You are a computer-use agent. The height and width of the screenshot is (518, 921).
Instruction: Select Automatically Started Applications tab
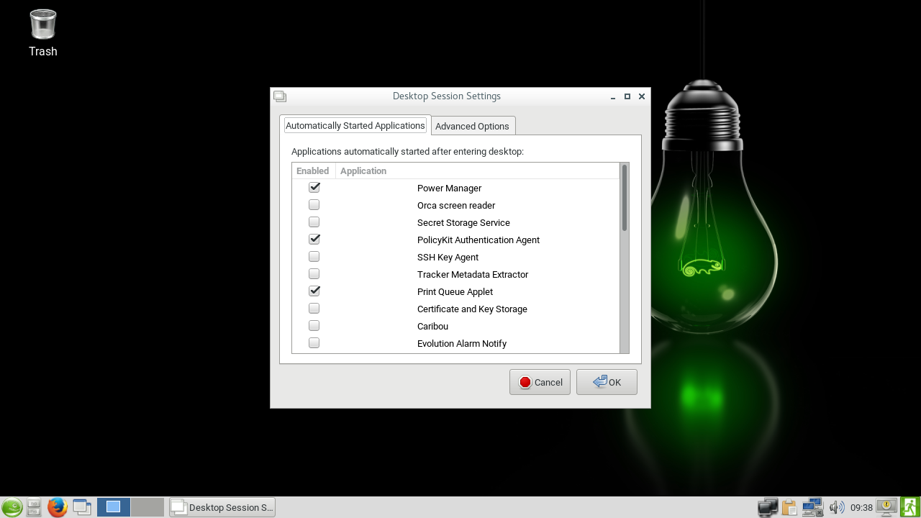[355, 125]
